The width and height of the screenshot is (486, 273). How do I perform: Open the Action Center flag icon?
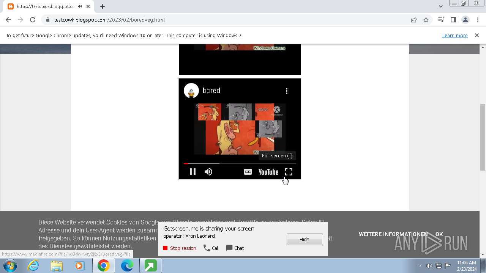[448, 266]
